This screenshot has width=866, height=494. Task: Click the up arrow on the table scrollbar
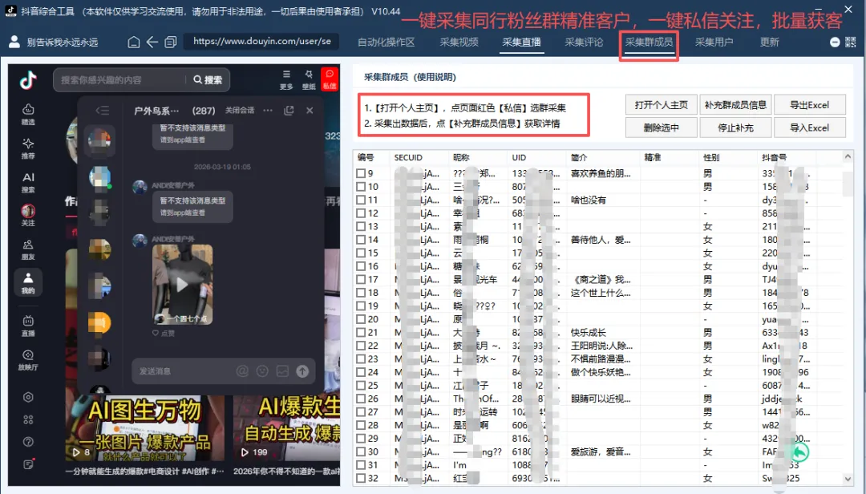click(848, 157)
